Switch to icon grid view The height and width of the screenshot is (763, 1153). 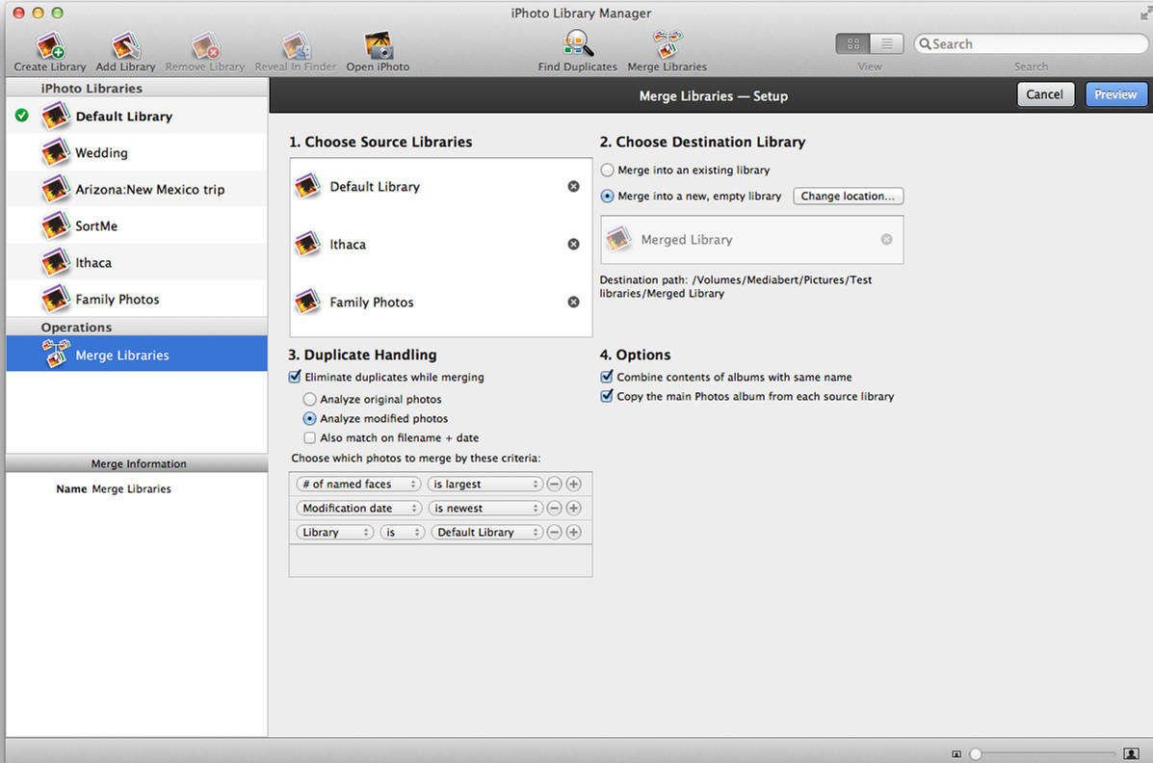coord(853,44)
